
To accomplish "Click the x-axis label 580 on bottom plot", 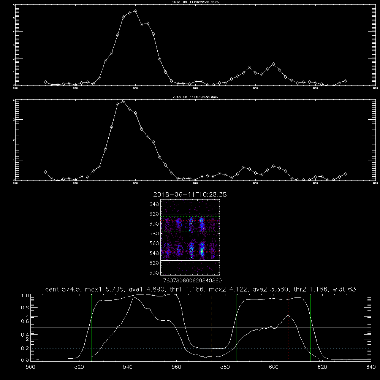I will 225,367.
